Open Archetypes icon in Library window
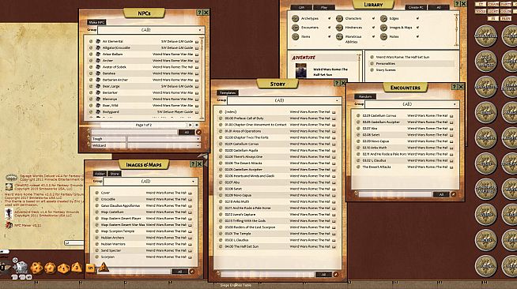The height and width of the screenshot is (289, 517). [295, 19]
